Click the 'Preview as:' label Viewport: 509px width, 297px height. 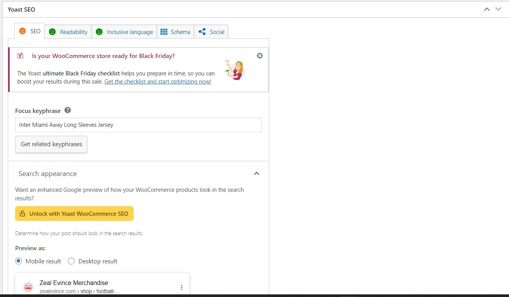click(30, 248)
